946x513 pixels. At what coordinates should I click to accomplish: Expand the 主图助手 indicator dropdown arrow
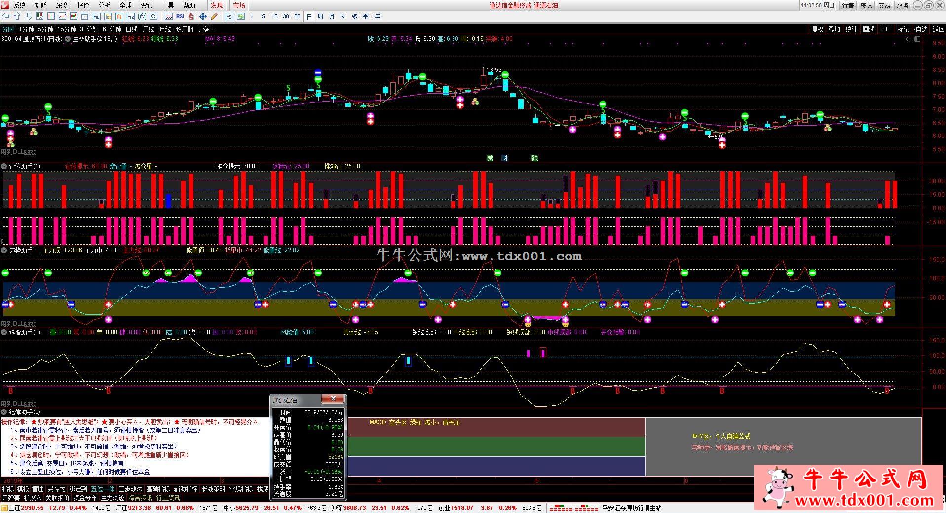(68, 39)
